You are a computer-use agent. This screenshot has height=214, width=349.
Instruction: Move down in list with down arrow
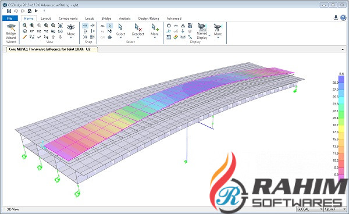click(60, 37)
